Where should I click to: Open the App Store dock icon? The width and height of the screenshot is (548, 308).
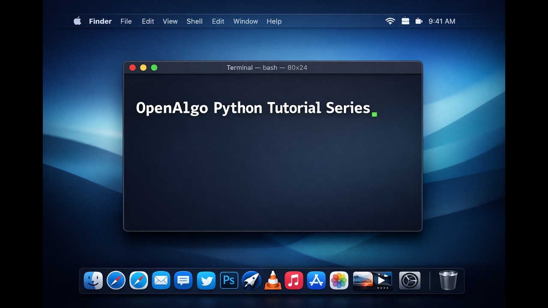pyautogui.click(x=316, y=281)
